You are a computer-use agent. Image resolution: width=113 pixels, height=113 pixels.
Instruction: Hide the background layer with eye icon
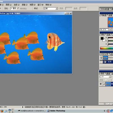tap(101, 84)
